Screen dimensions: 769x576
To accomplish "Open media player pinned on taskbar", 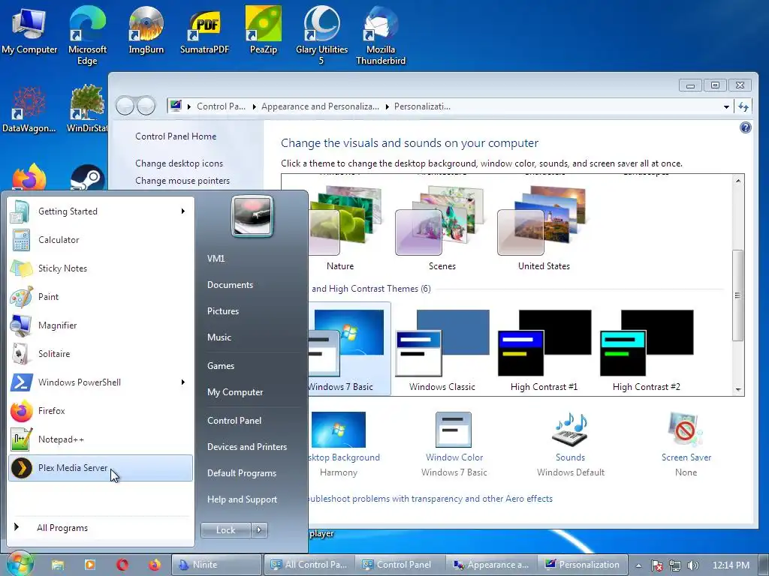I will point(90,565).
